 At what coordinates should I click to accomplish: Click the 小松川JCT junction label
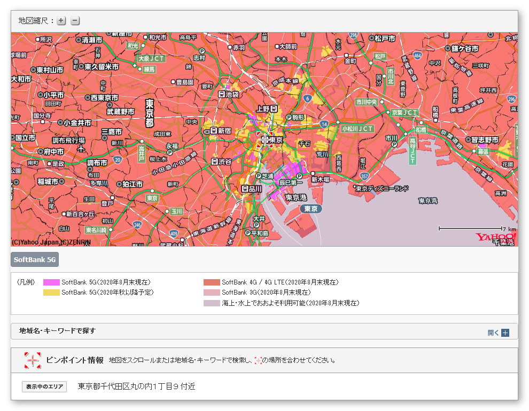357,129
